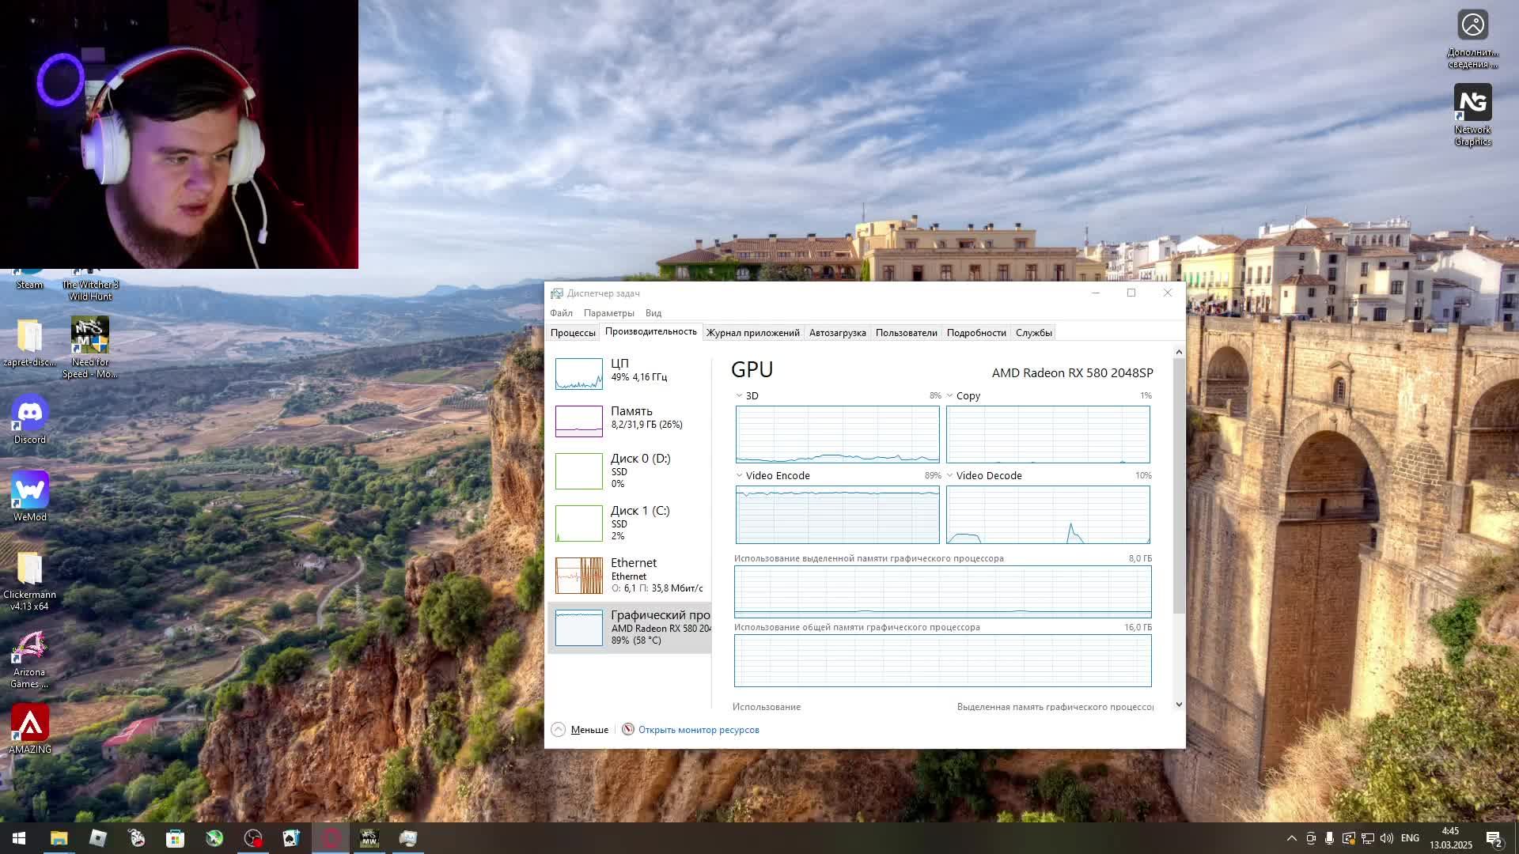The height and width of the screenshot is (854, 1519).
Task: Switch to the Процессы tab
Action: (x=573, y=333)
